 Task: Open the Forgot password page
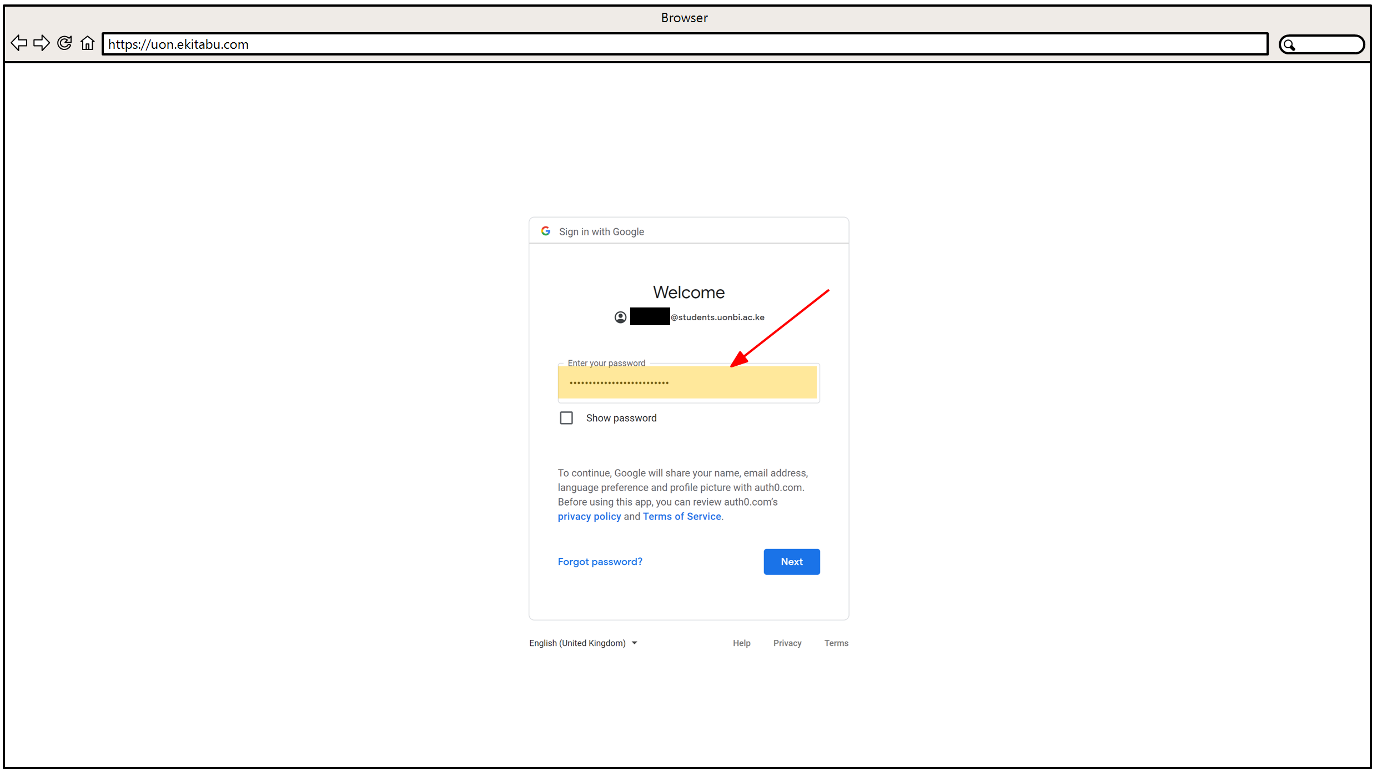point(600,561)
